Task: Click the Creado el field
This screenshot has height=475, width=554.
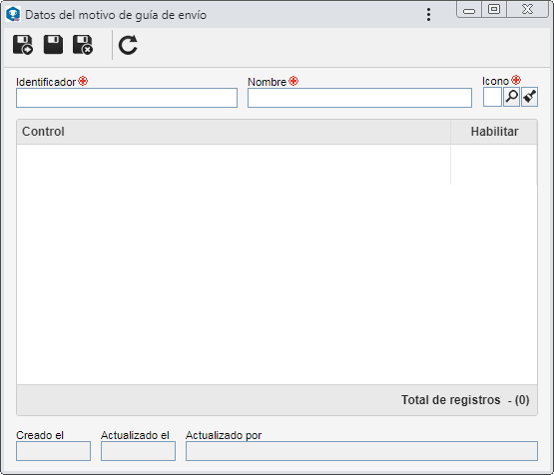Action: pos(53,451)
